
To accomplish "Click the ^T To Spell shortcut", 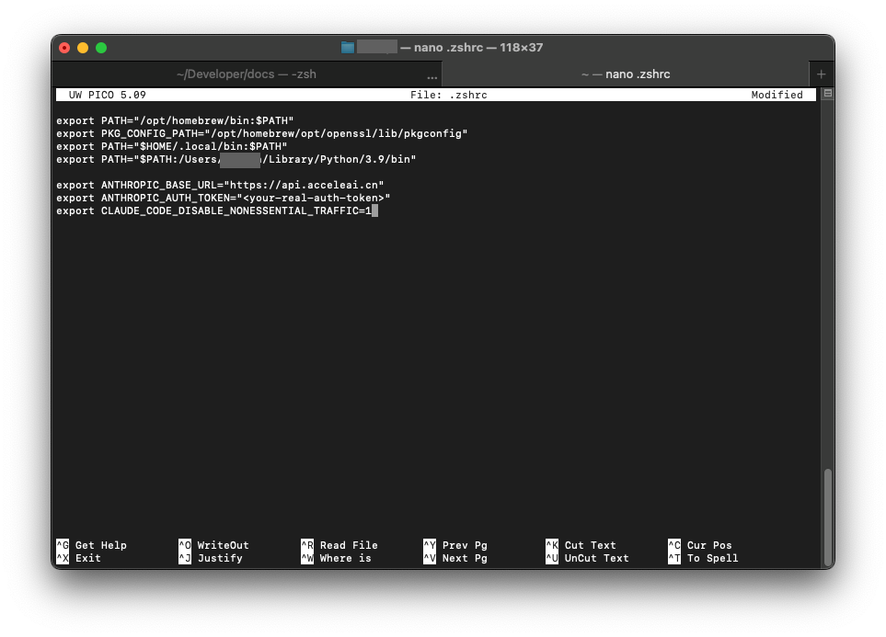I will coord(703,558).
